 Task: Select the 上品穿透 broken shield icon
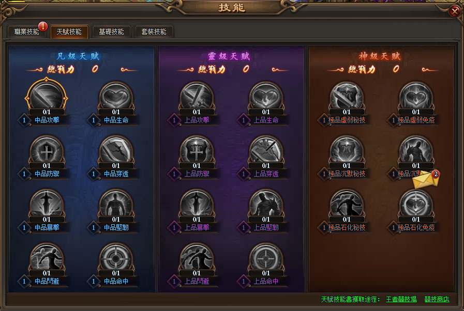tap(266, 150)
